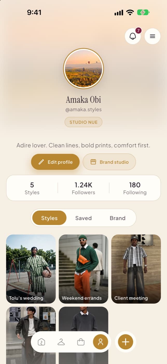Open Brand studio
This screenshot has width=167, height=364.
109,162
